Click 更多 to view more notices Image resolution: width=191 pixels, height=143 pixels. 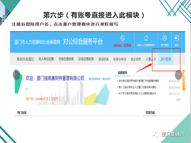pos(178,100)
